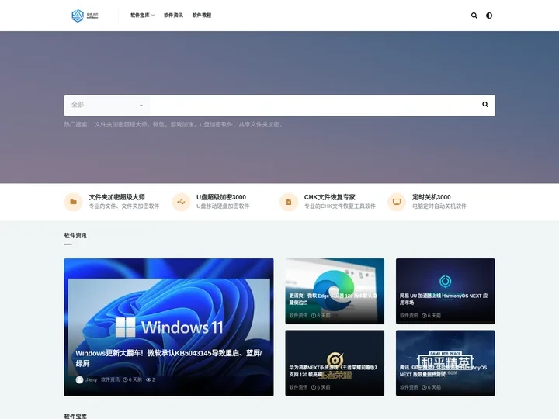Click the USB icon for U盘超级加密3000
The width and height of the screenshot is (559, 419).
click(x=181, y=202)
